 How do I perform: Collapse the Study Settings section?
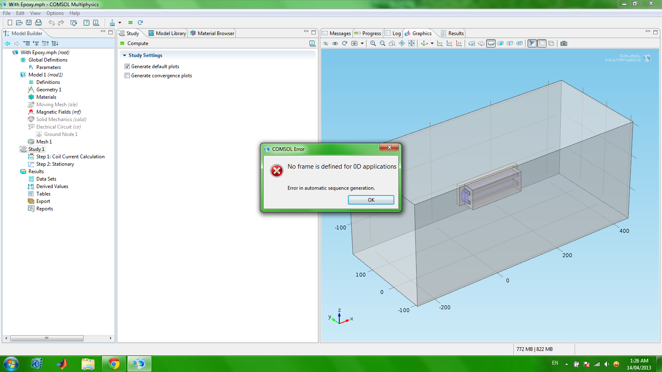point(125,55)
